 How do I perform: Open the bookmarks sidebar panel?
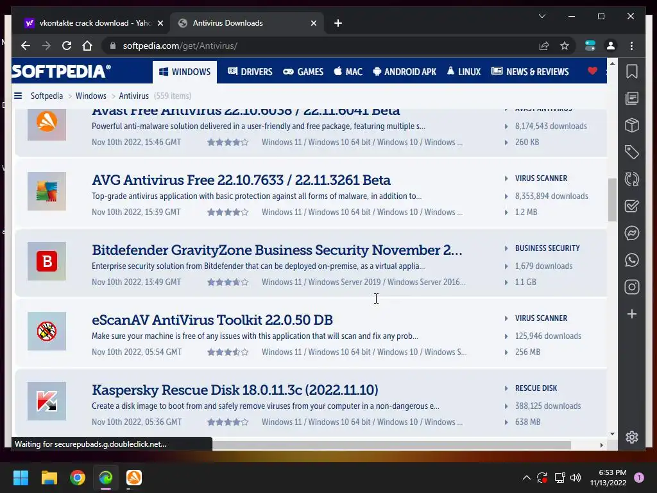tap(632, 71)
